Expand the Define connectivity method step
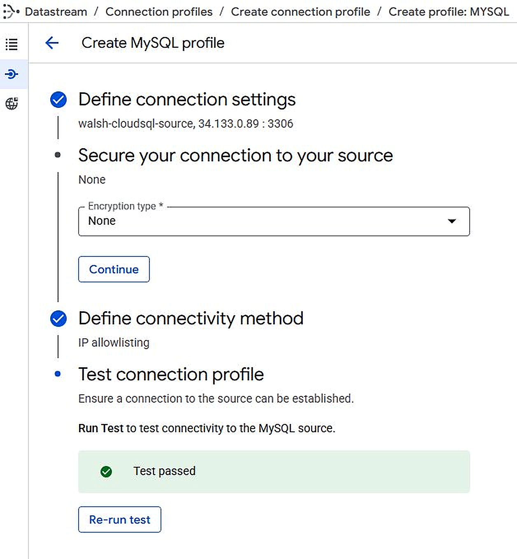The image size is (517, 559). (x=191, y=319)
